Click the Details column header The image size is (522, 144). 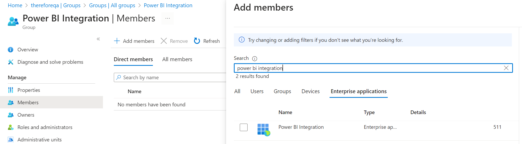click(x=418, y=112)
